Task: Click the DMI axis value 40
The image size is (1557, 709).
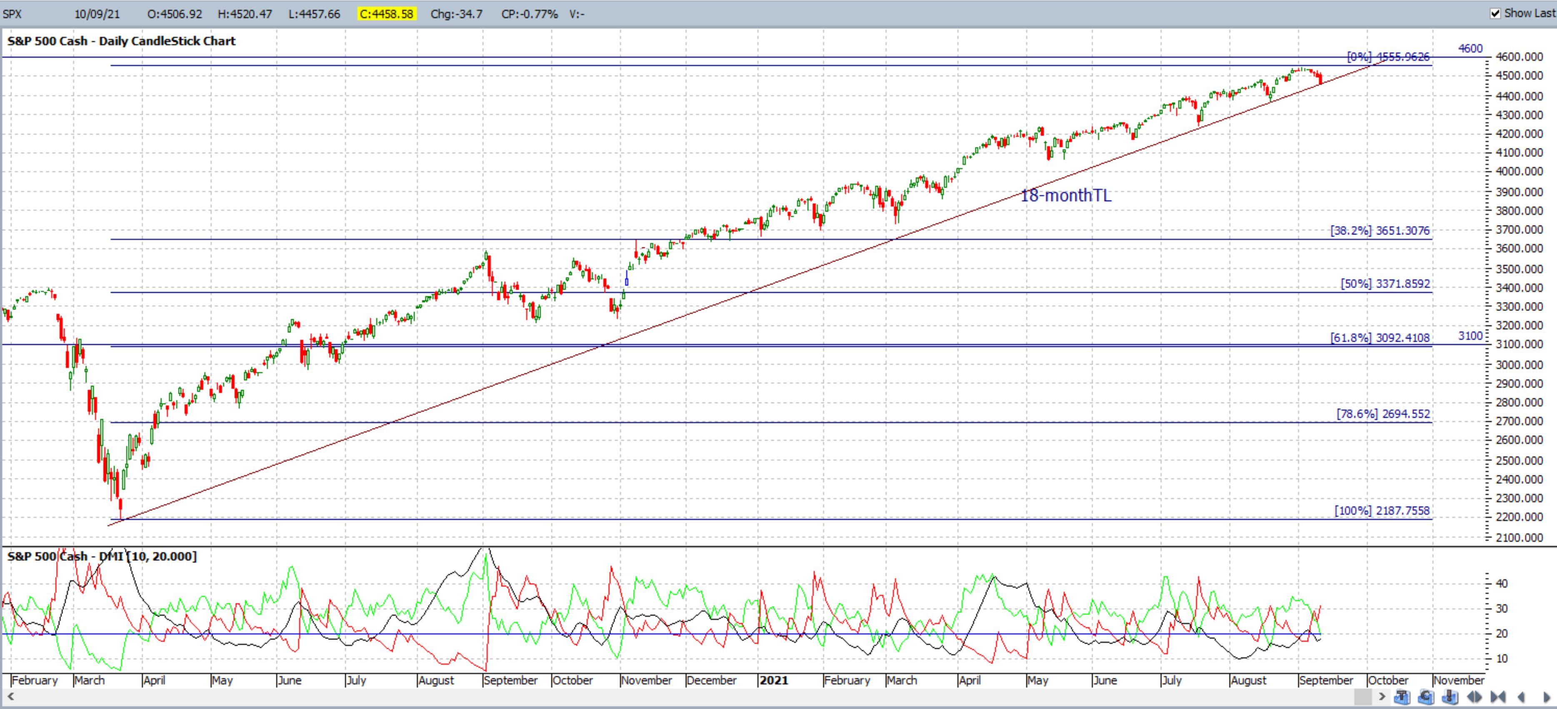Action: [x=1502, y=583]
